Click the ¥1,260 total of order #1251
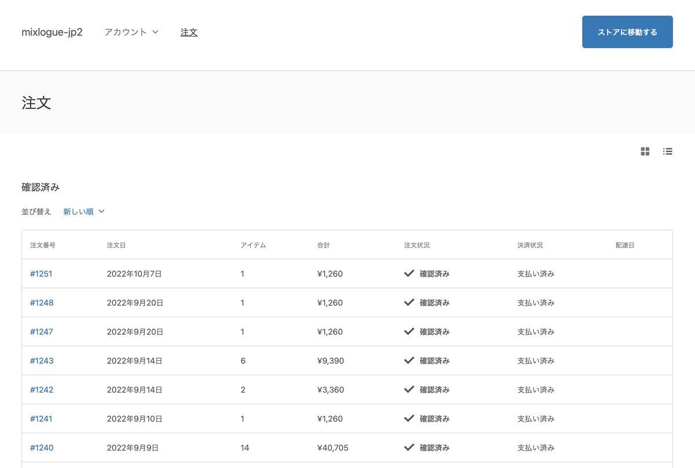Image resolution: width=695 pixels, height=468 pixels. pyautogui.click(x=330, y=273)
